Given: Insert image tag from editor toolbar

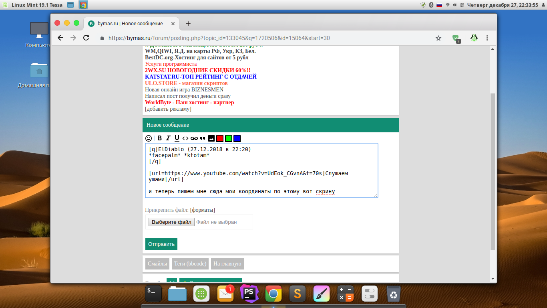Looking at the screenshot, I should tap(211, 138).
